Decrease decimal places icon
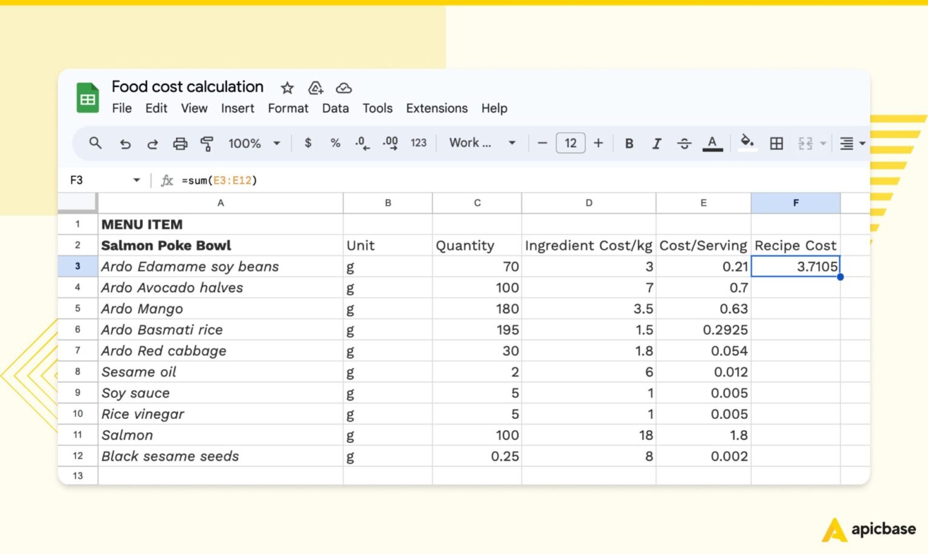Image resolution: width=928 pixels, height=554 pixels. tap(361, 143)
